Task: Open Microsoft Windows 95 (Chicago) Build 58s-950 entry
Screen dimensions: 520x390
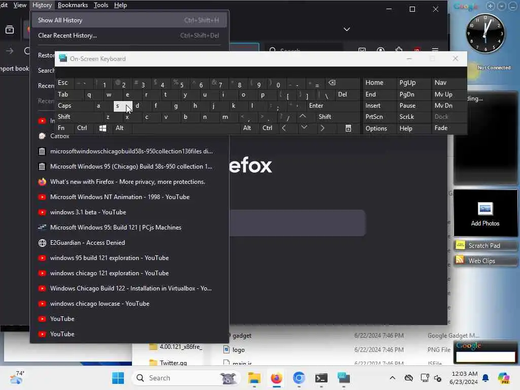Action: [129, 167]
